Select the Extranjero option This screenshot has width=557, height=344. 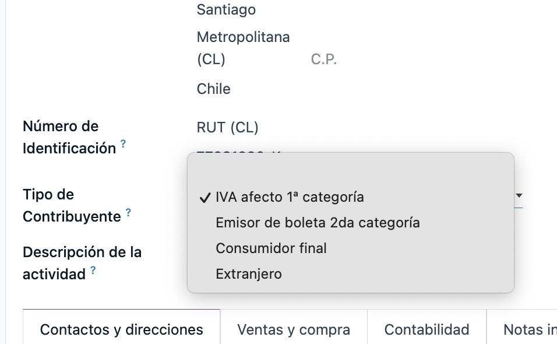[249, 274]
